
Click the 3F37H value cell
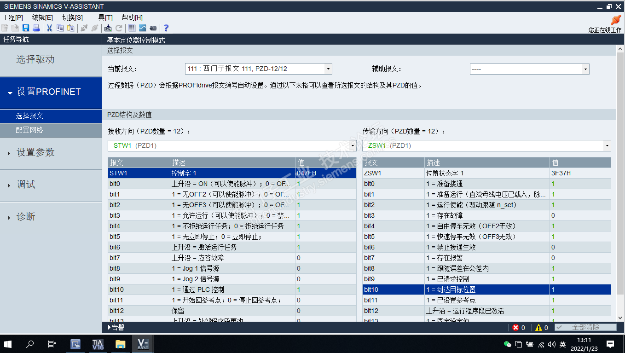[580, 174]
